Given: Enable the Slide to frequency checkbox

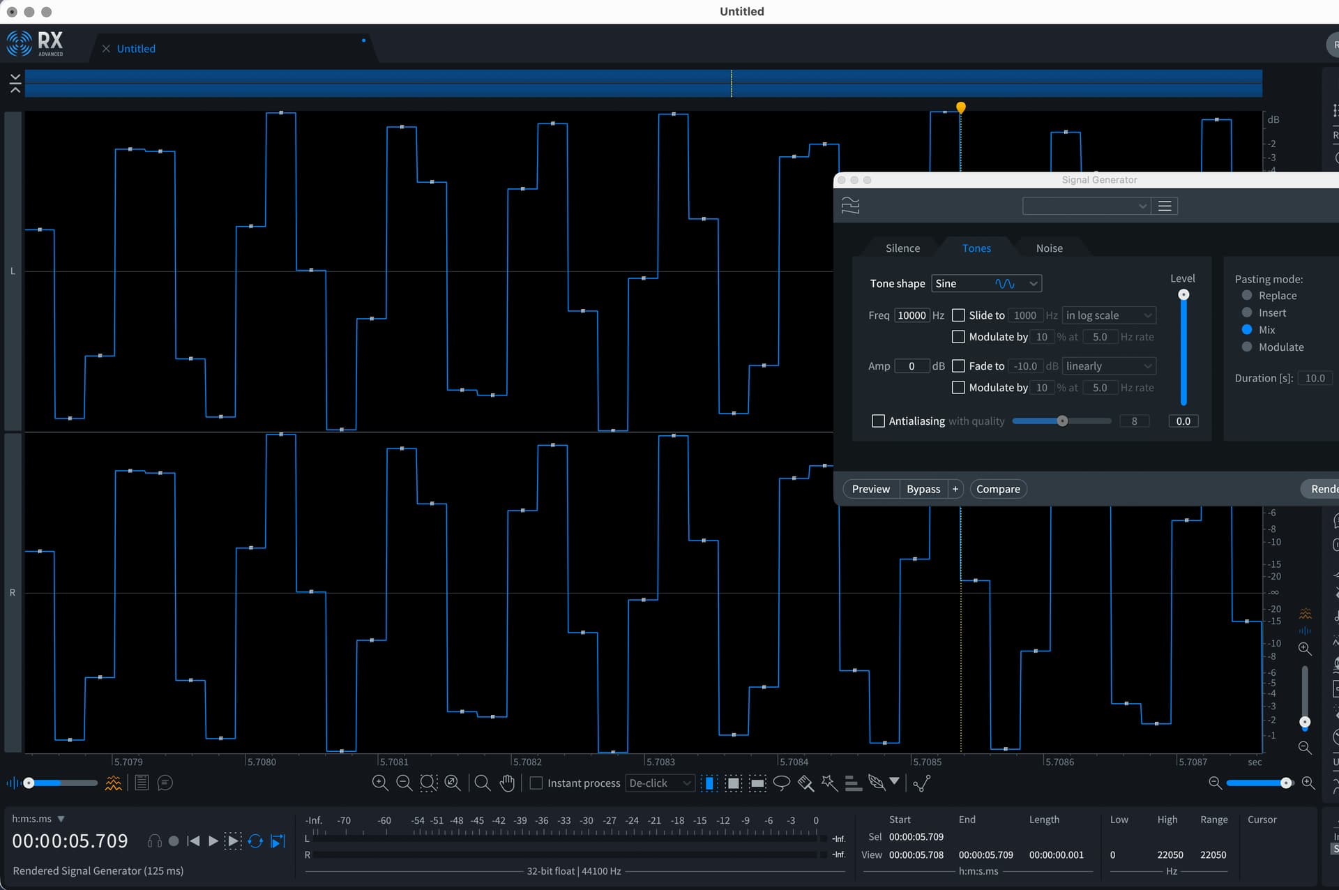Looking at the screenshot, I should (x=958, y=315).
